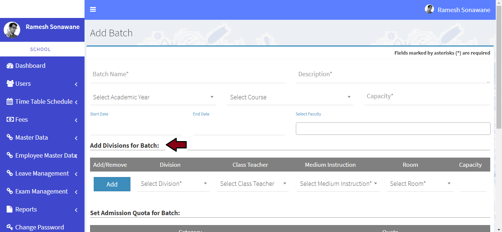Click the Dashboard gauge icon
Image resolution: width=502 pixels, height=232 pixels.
click(x=10, y=66)
